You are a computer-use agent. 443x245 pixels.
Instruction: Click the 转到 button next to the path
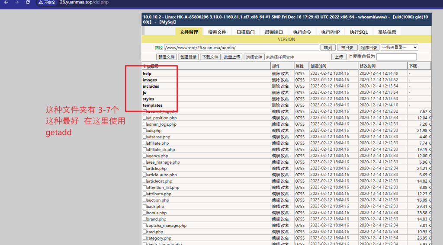point(327,48)
